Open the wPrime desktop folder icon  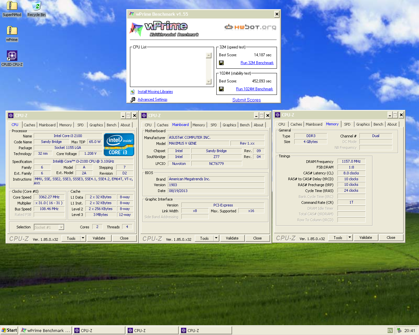point(12,34)
